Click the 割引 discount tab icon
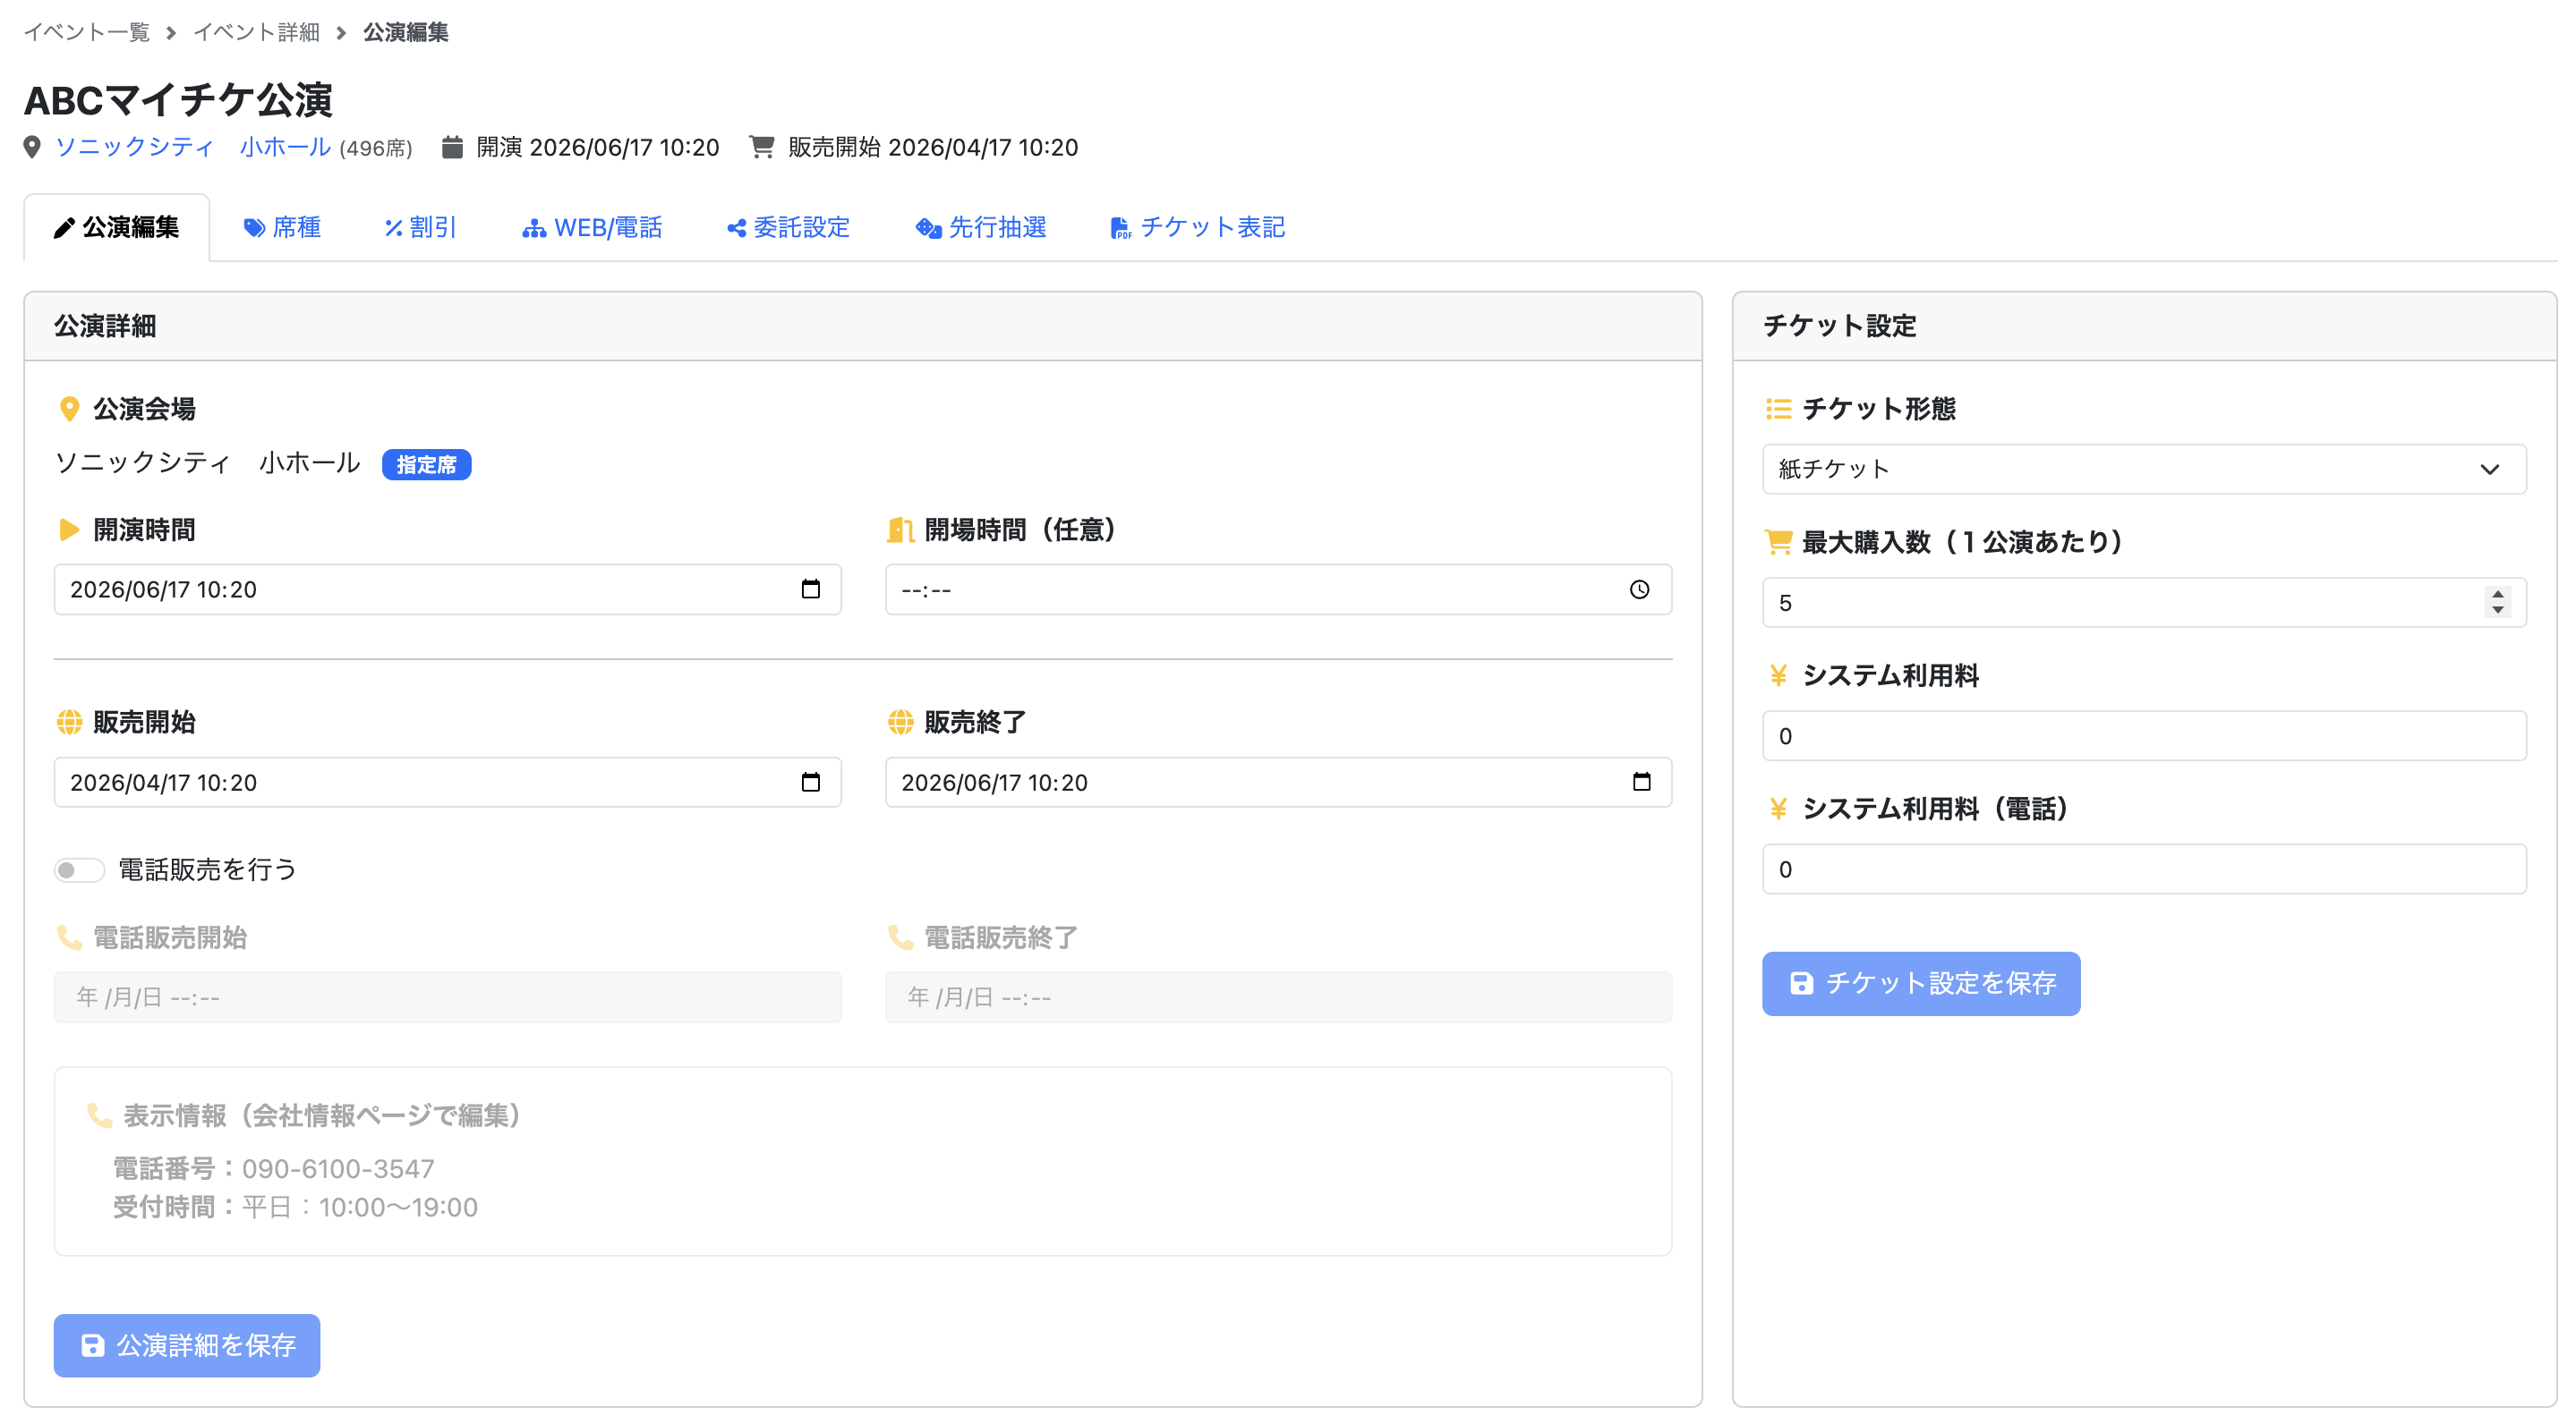 point(392,227)
